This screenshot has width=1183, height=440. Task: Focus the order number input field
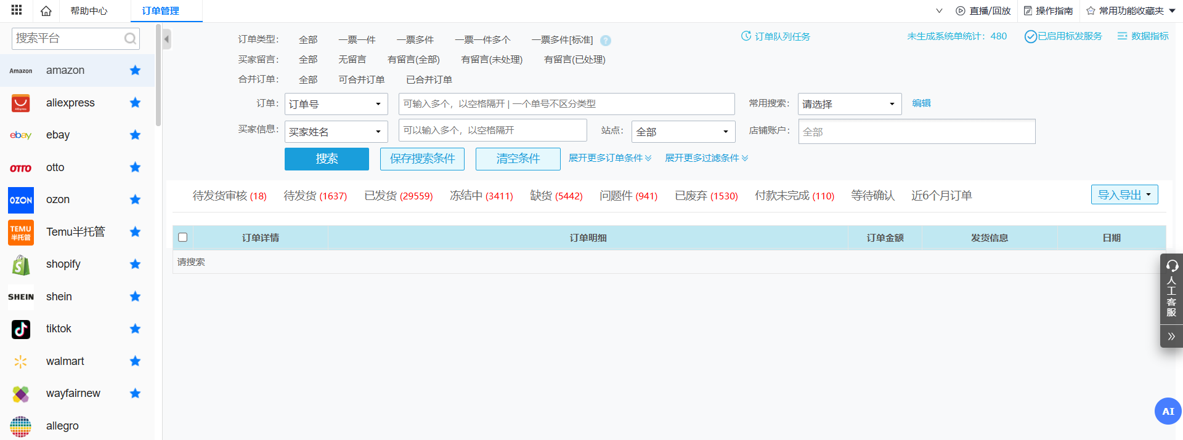click(x=567, y=104)
